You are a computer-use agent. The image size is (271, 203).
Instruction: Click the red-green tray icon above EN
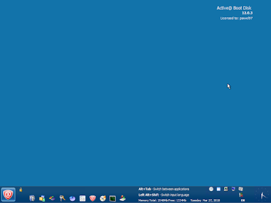[241, 195]
